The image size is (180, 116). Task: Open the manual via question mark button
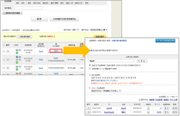(x=165, y=41)
